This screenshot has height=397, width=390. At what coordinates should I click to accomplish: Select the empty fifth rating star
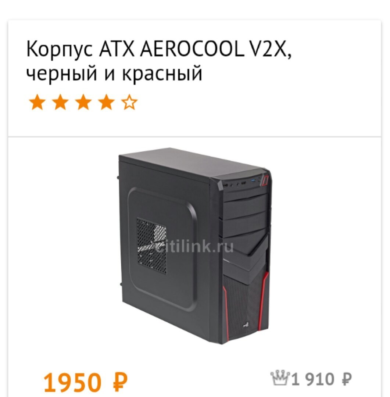[x=129, y=102]
